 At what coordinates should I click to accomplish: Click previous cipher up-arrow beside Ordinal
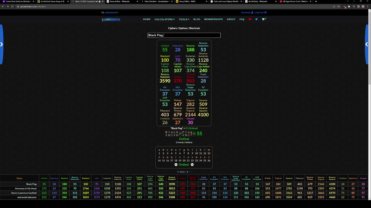click(x=176, y=165)
